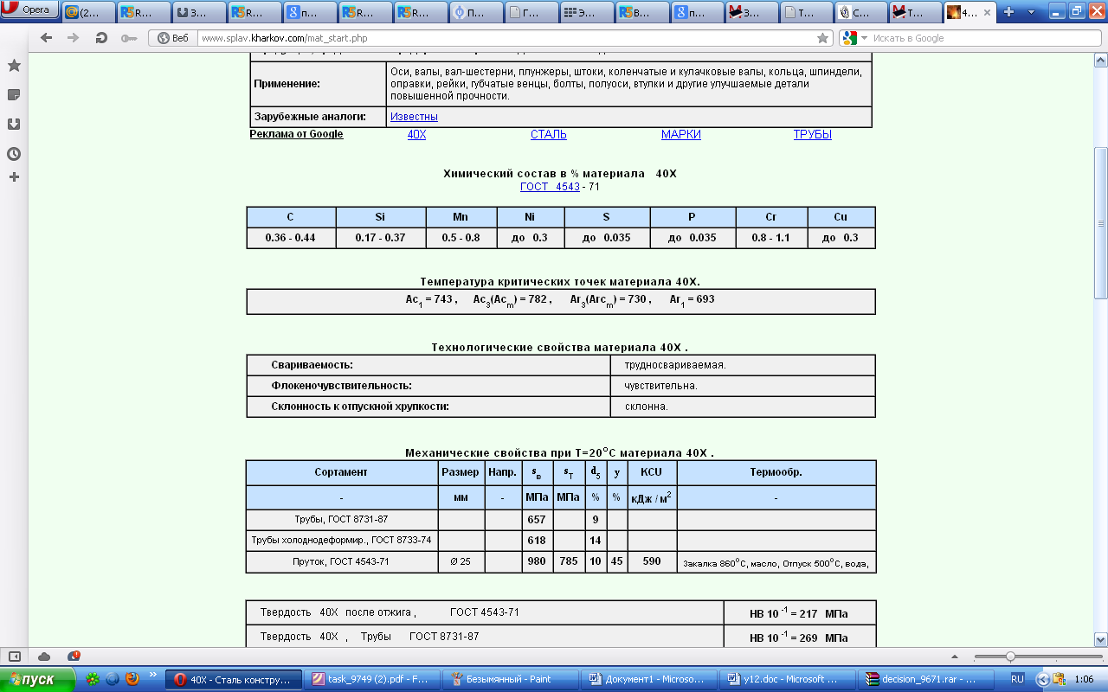
Task: Open the password wand key icon
Action: click(128, 38)
